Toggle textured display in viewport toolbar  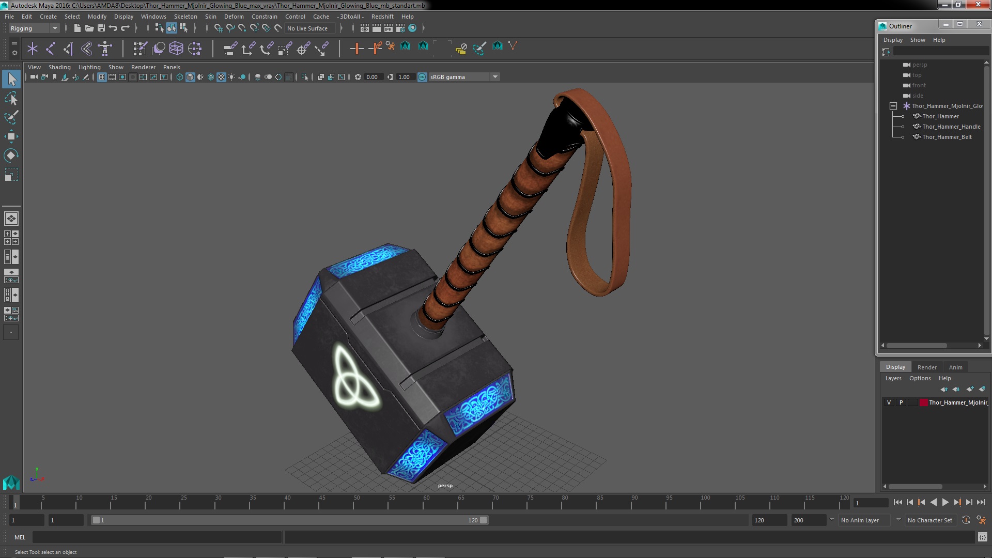[x=221, y=77]
